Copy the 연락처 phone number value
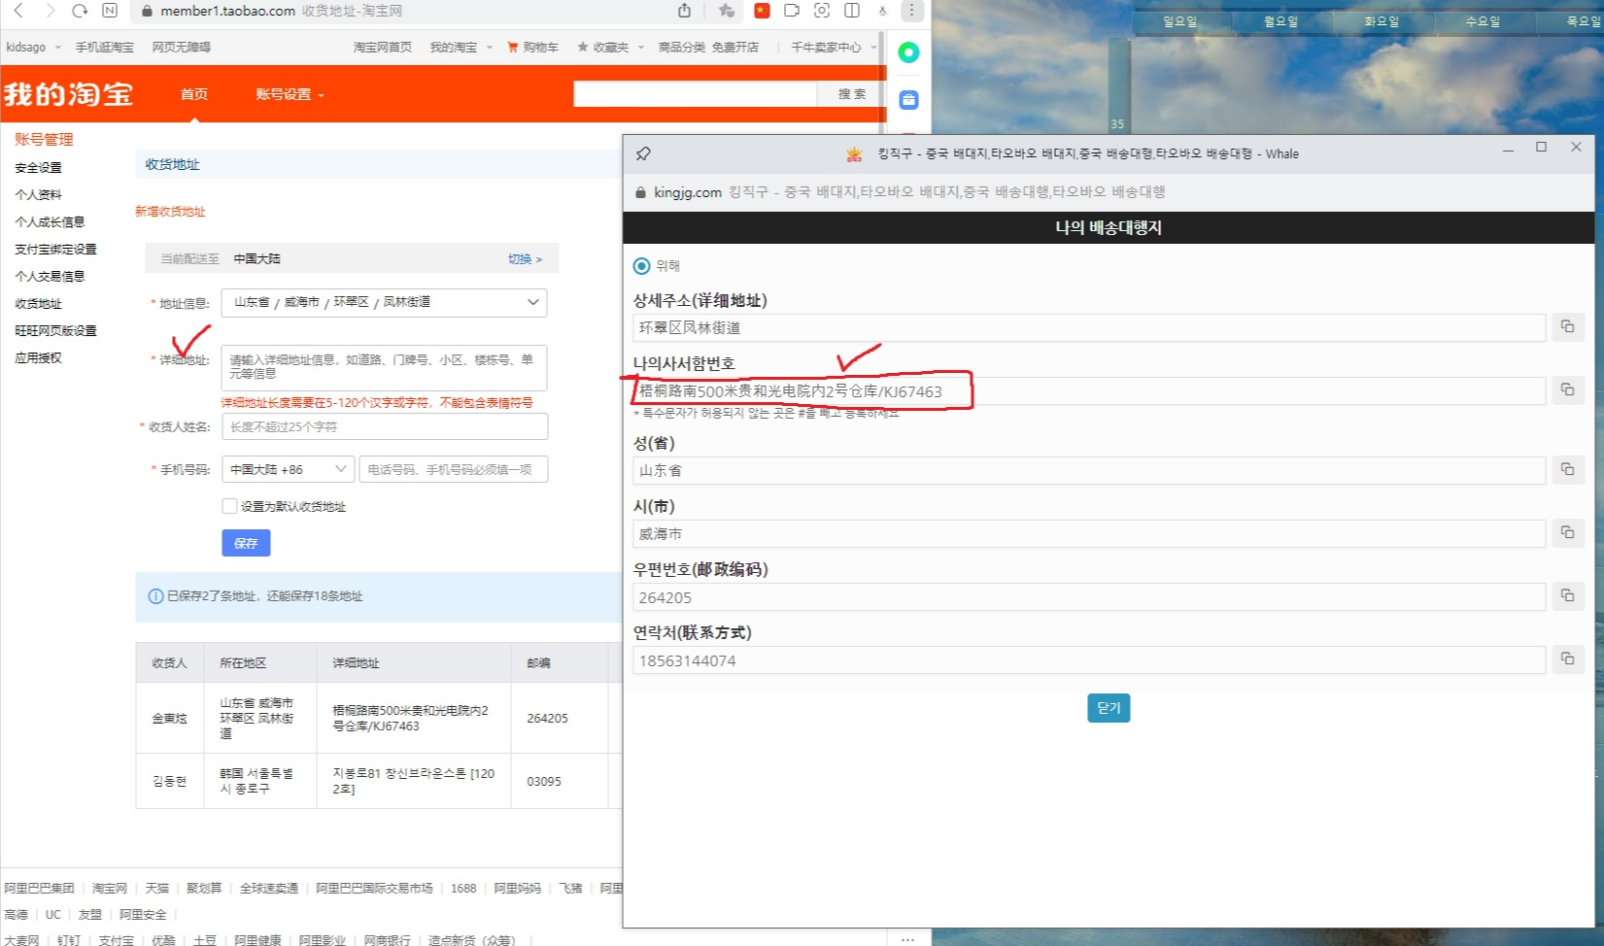1604x946 pixels. pos(1567,659)
